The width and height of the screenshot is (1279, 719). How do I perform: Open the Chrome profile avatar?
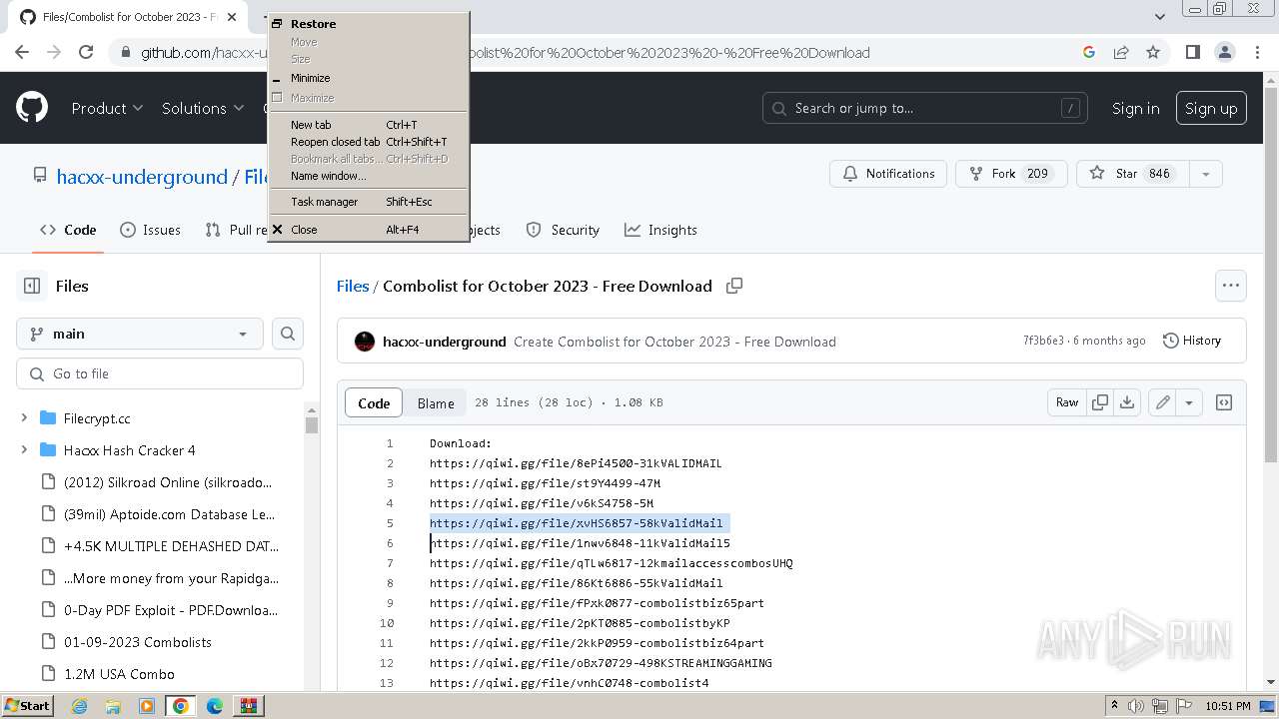pos(1224,52)
